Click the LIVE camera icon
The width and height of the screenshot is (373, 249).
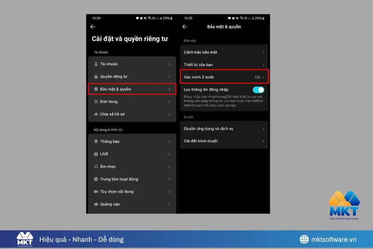(96, 154)
